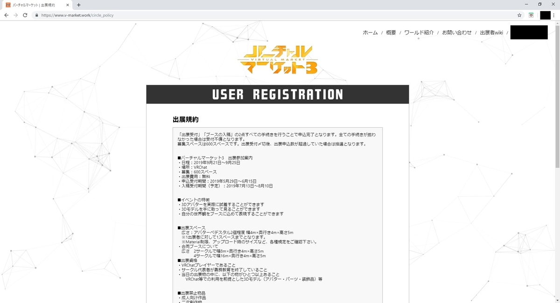Open the 出展者wiki link
This screenshot has width=560, height=303.
point(491,32)
